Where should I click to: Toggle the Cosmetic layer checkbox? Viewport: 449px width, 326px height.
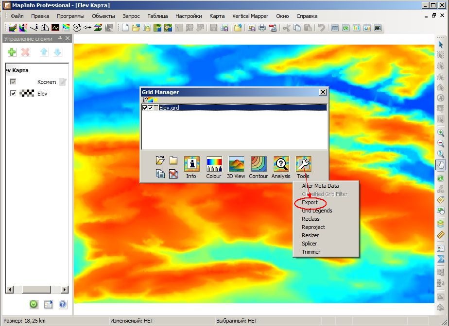(13, 82)
